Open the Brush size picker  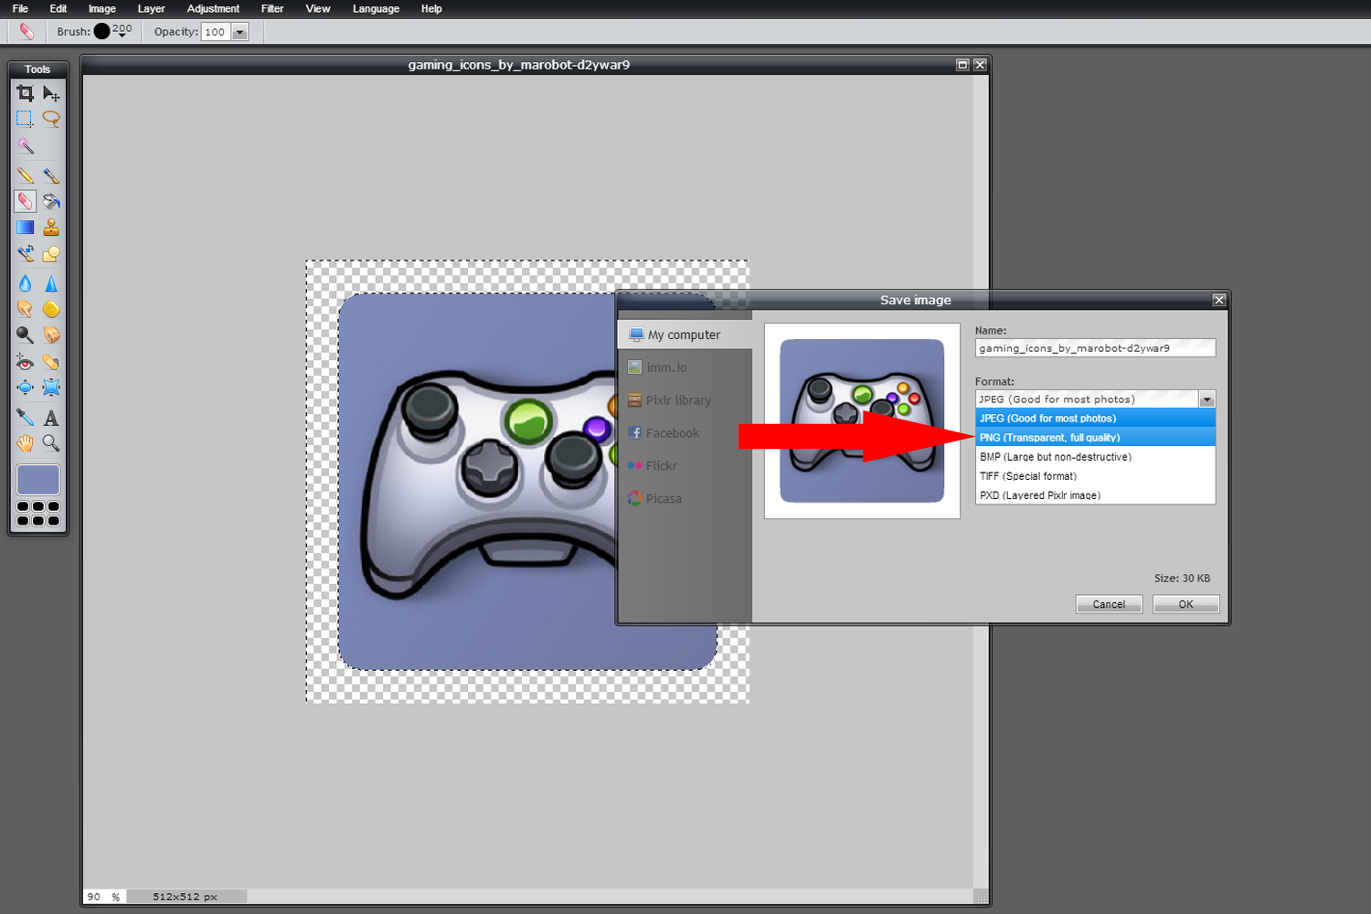(x=112, y=31)
